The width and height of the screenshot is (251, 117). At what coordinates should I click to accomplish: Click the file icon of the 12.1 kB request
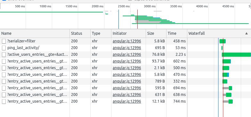4,101
